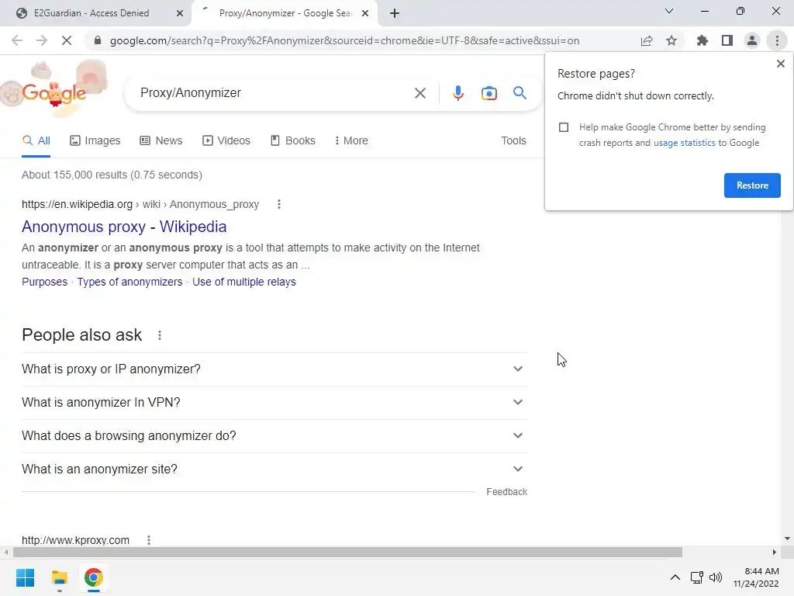The image size is (794, 596).
Task: Click the Feedback link
Action: click(506, 491)
